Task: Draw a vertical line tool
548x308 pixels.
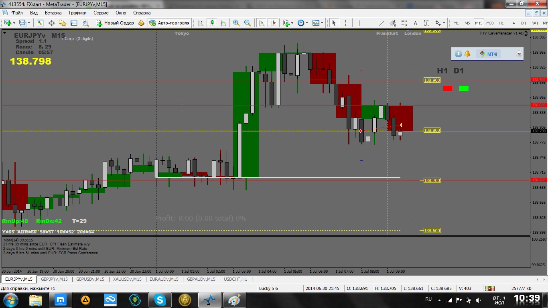Action: click(359, 23)
